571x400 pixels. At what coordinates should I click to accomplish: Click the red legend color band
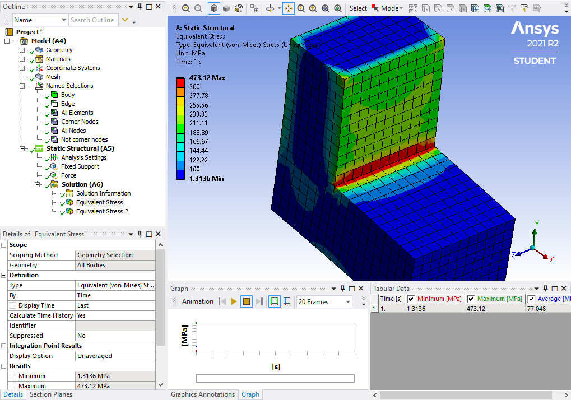(x=180, y=82)
